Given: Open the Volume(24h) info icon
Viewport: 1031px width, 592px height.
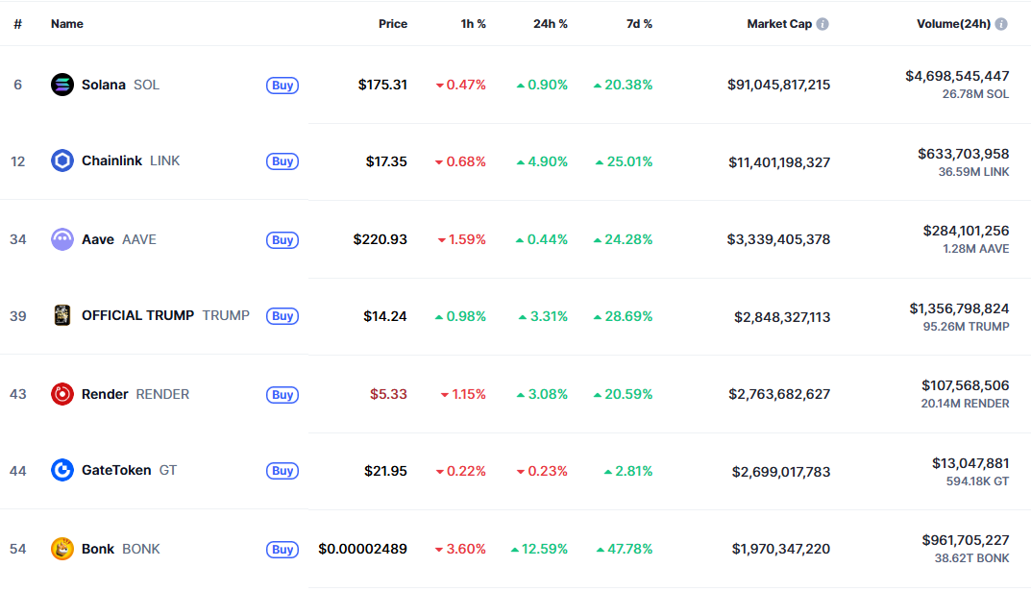Looking at the screenshot, I should coord(1001,24).
